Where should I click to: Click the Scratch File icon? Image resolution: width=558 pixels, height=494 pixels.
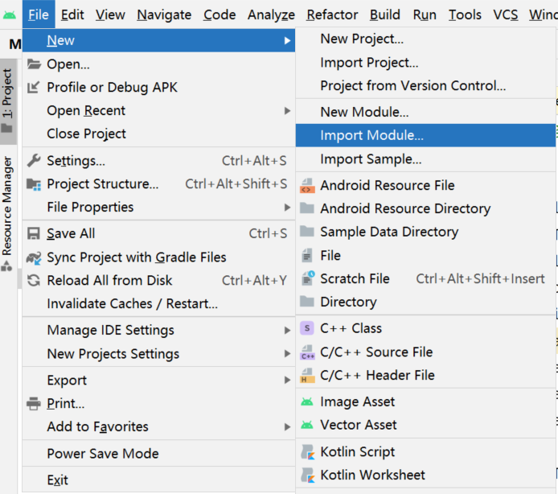pyautogui.click(x=308, y=278)
